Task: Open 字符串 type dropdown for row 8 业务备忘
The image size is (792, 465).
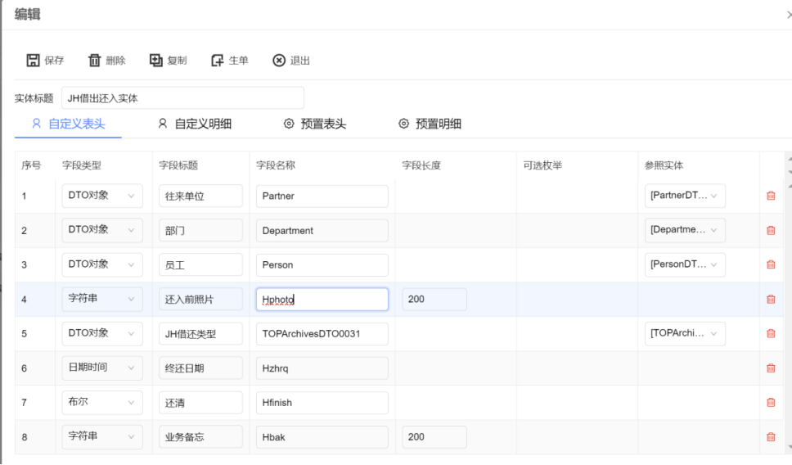Action: (102, 436)
